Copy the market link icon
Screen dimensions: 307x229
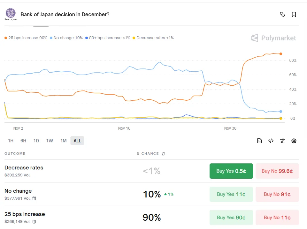[x=282, y=14]
